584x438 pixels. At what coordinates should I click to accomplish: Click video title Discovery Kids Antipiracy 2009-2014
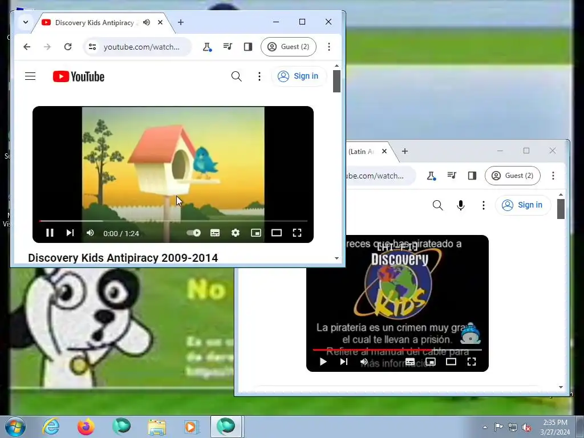123,258
